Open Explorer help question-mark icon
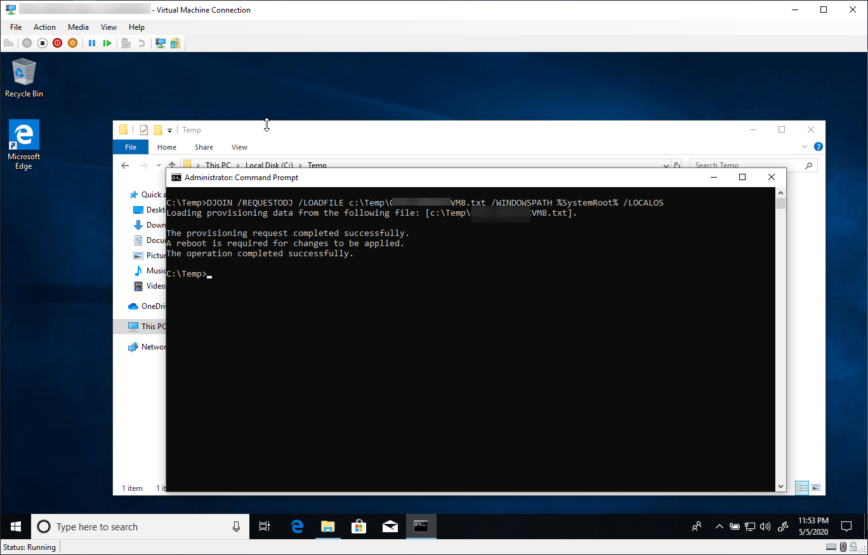This screenshot has height=555, width=868. (x=819, y=147)
